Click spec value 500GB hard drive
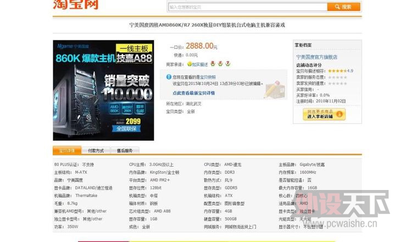 (231, 219)
